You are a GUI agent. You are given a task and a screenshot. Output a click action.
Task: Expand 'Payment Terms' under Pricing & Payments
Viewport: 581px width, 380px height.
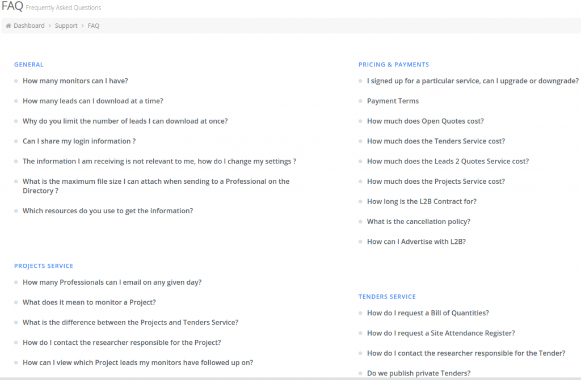coord(393,100)
